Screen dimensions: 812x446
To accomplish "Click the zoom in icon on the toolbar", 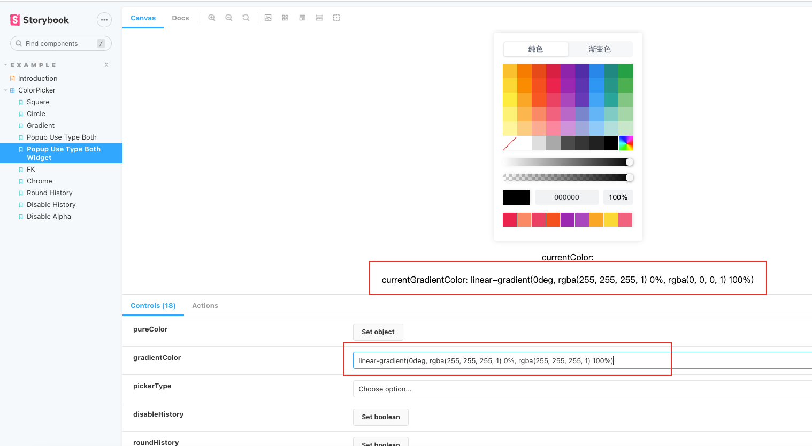I will tap(212, 17).
